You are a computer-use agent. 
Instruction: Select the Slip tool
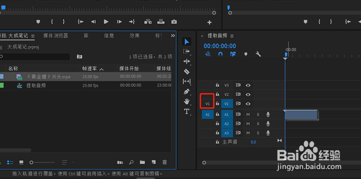point(186,82)
